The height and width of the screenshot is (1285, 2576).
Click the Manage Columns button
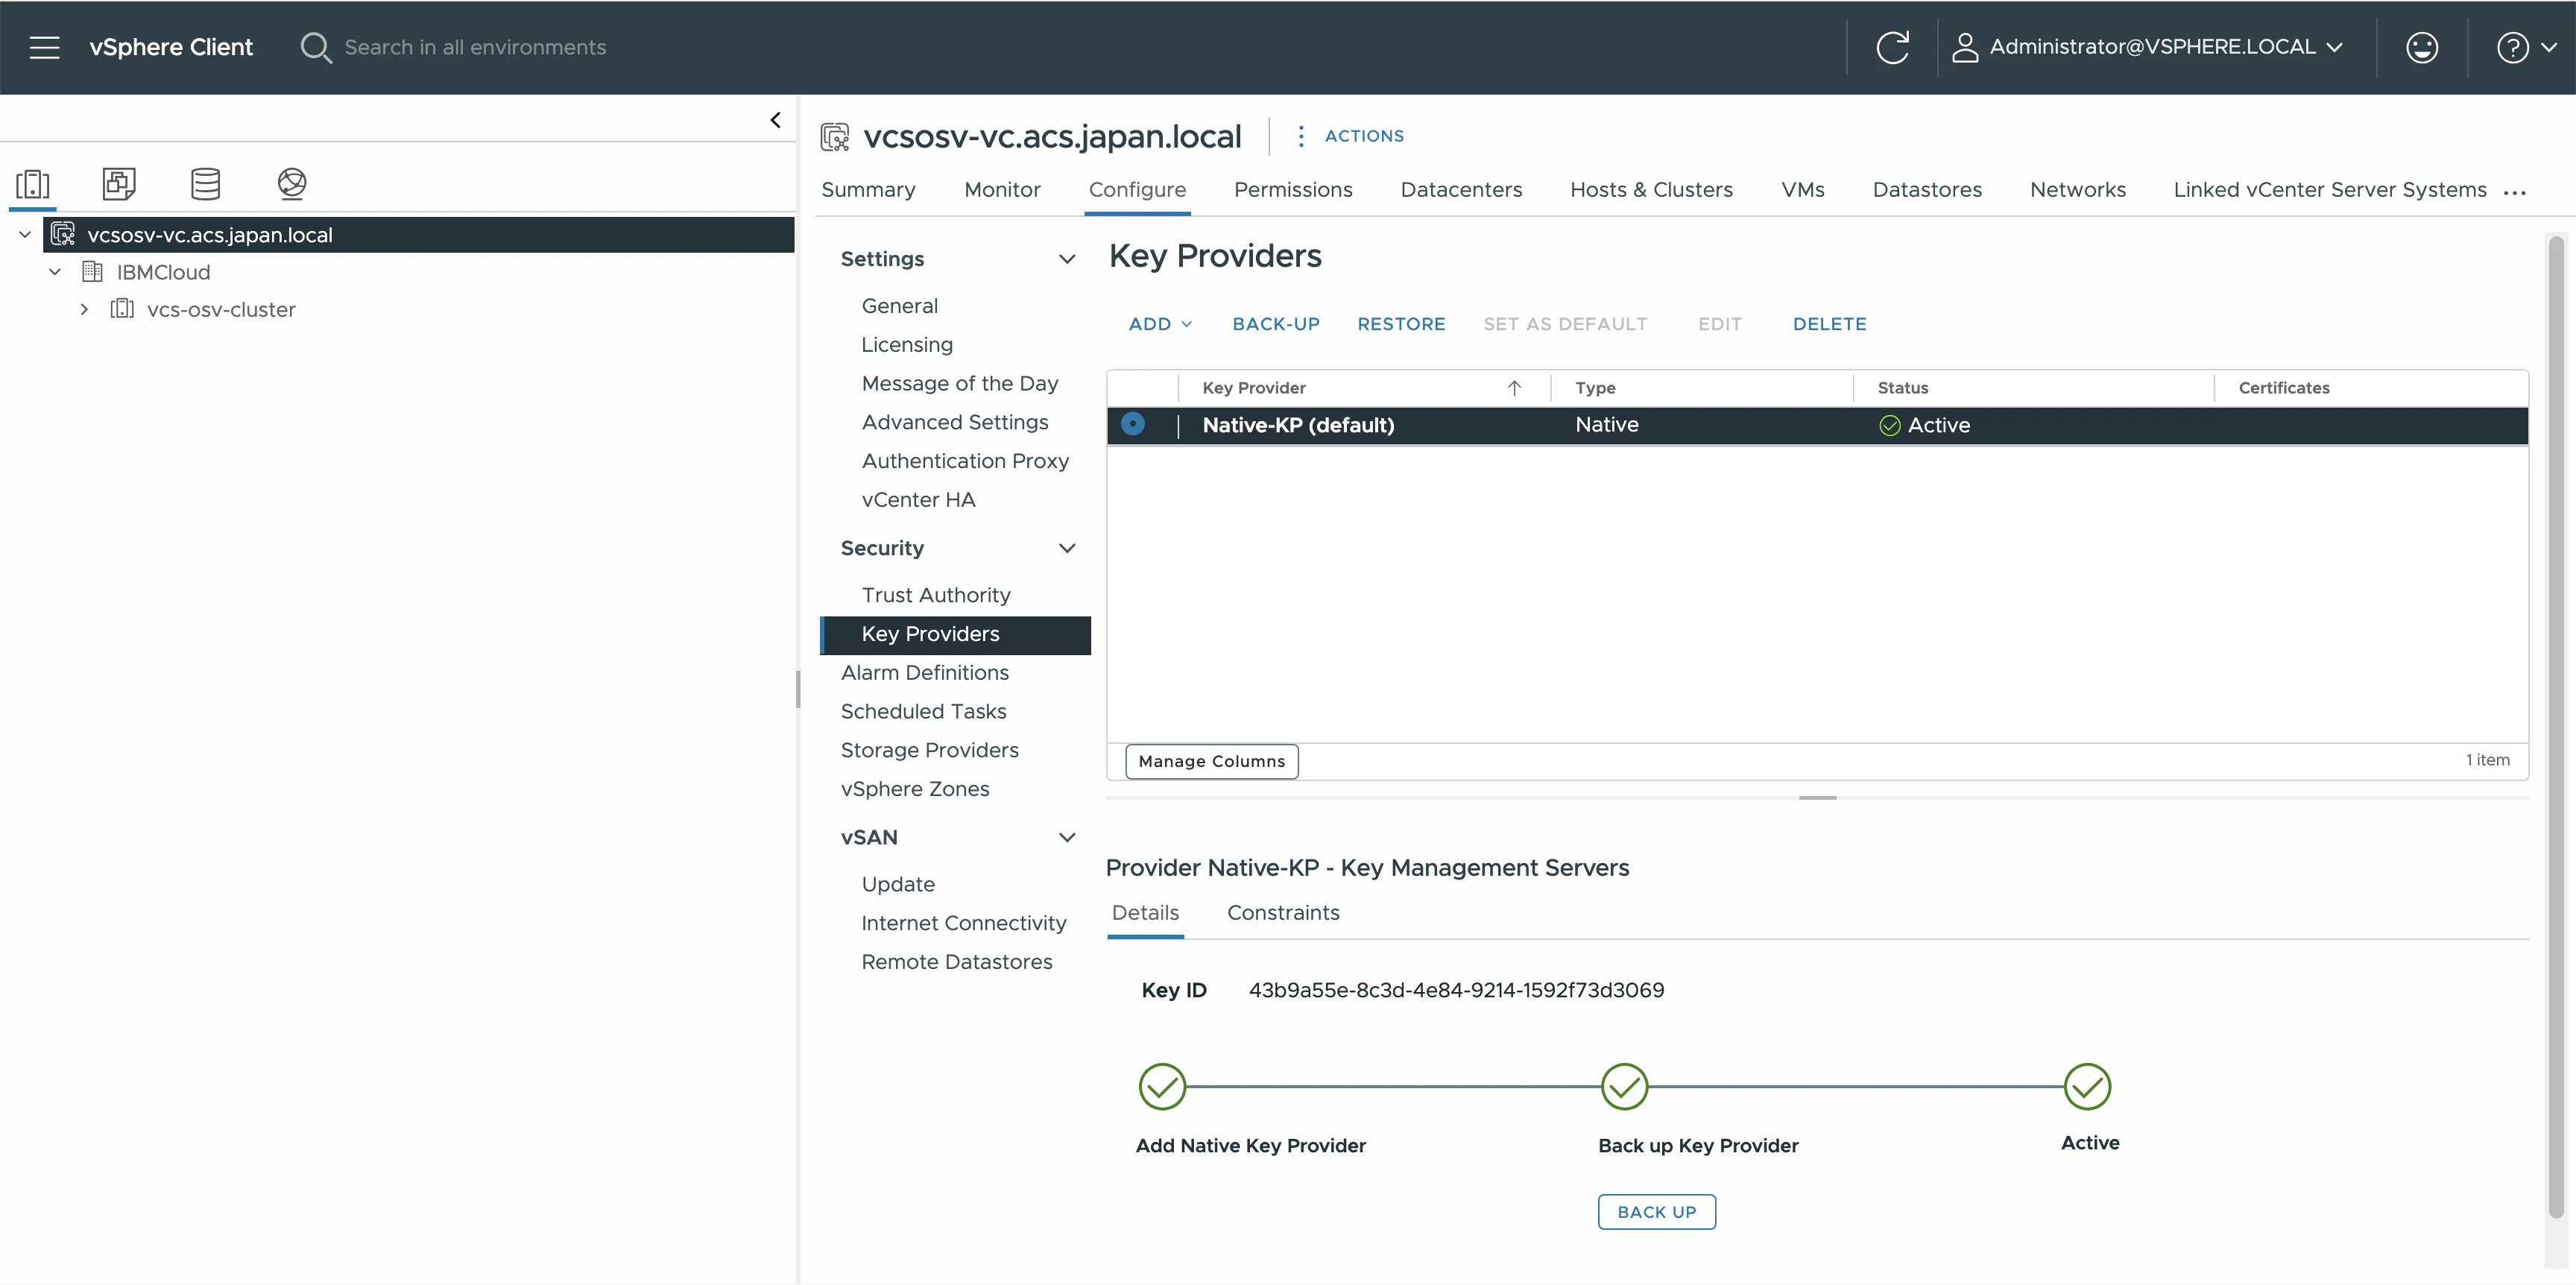point(1212,761)
